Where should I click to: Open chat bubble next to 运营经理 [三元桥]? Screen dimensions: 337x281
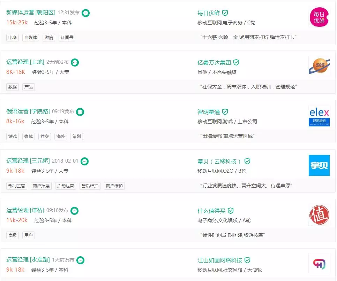[84, 161]
